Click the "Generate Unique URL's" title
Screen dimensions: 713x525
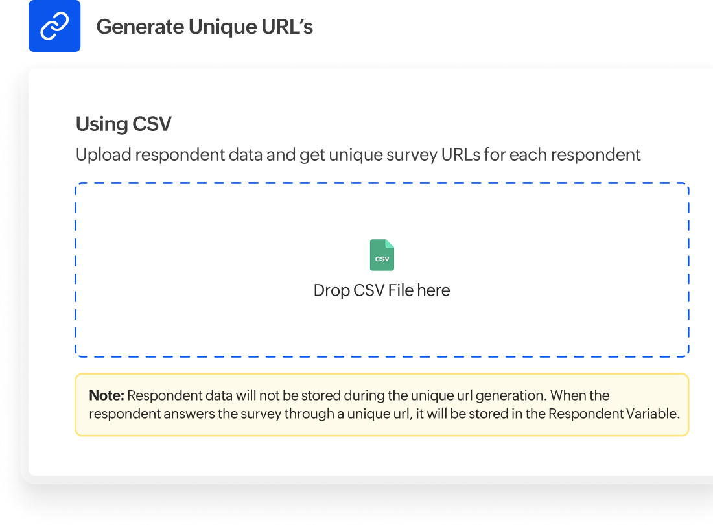click(x=204, y=27)
